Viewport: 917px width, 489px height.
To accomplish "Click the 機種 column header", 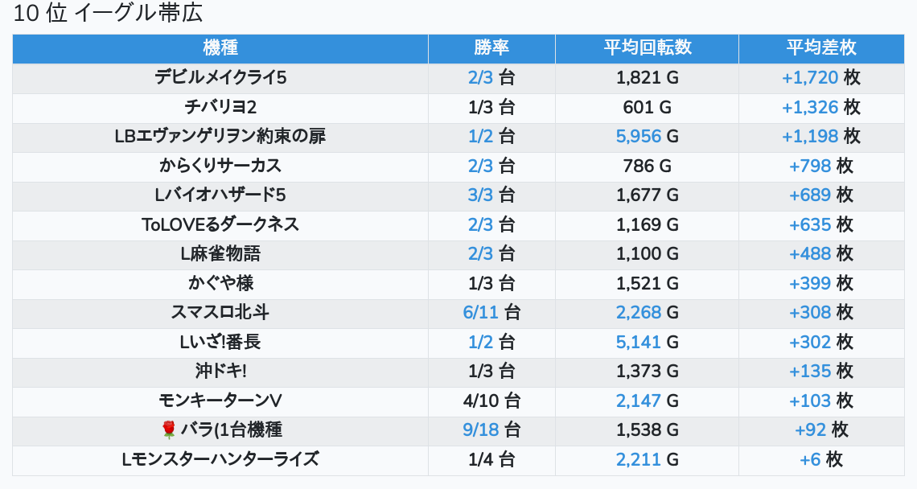I will (220, 48).
